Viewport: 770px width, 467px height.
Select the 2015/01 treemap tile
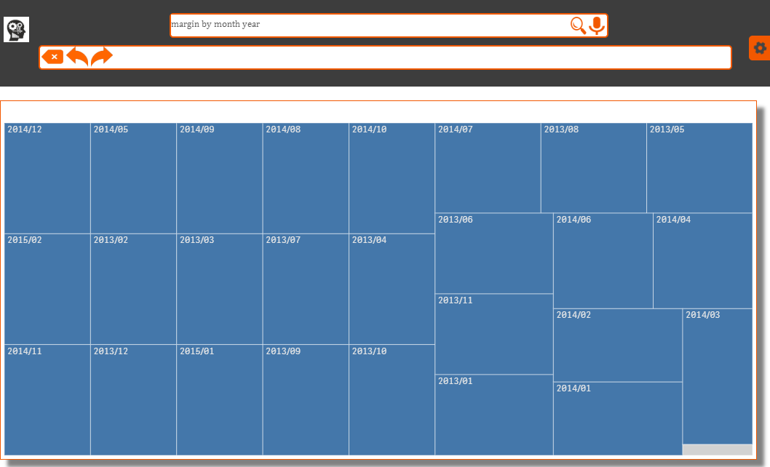(220, 400)
